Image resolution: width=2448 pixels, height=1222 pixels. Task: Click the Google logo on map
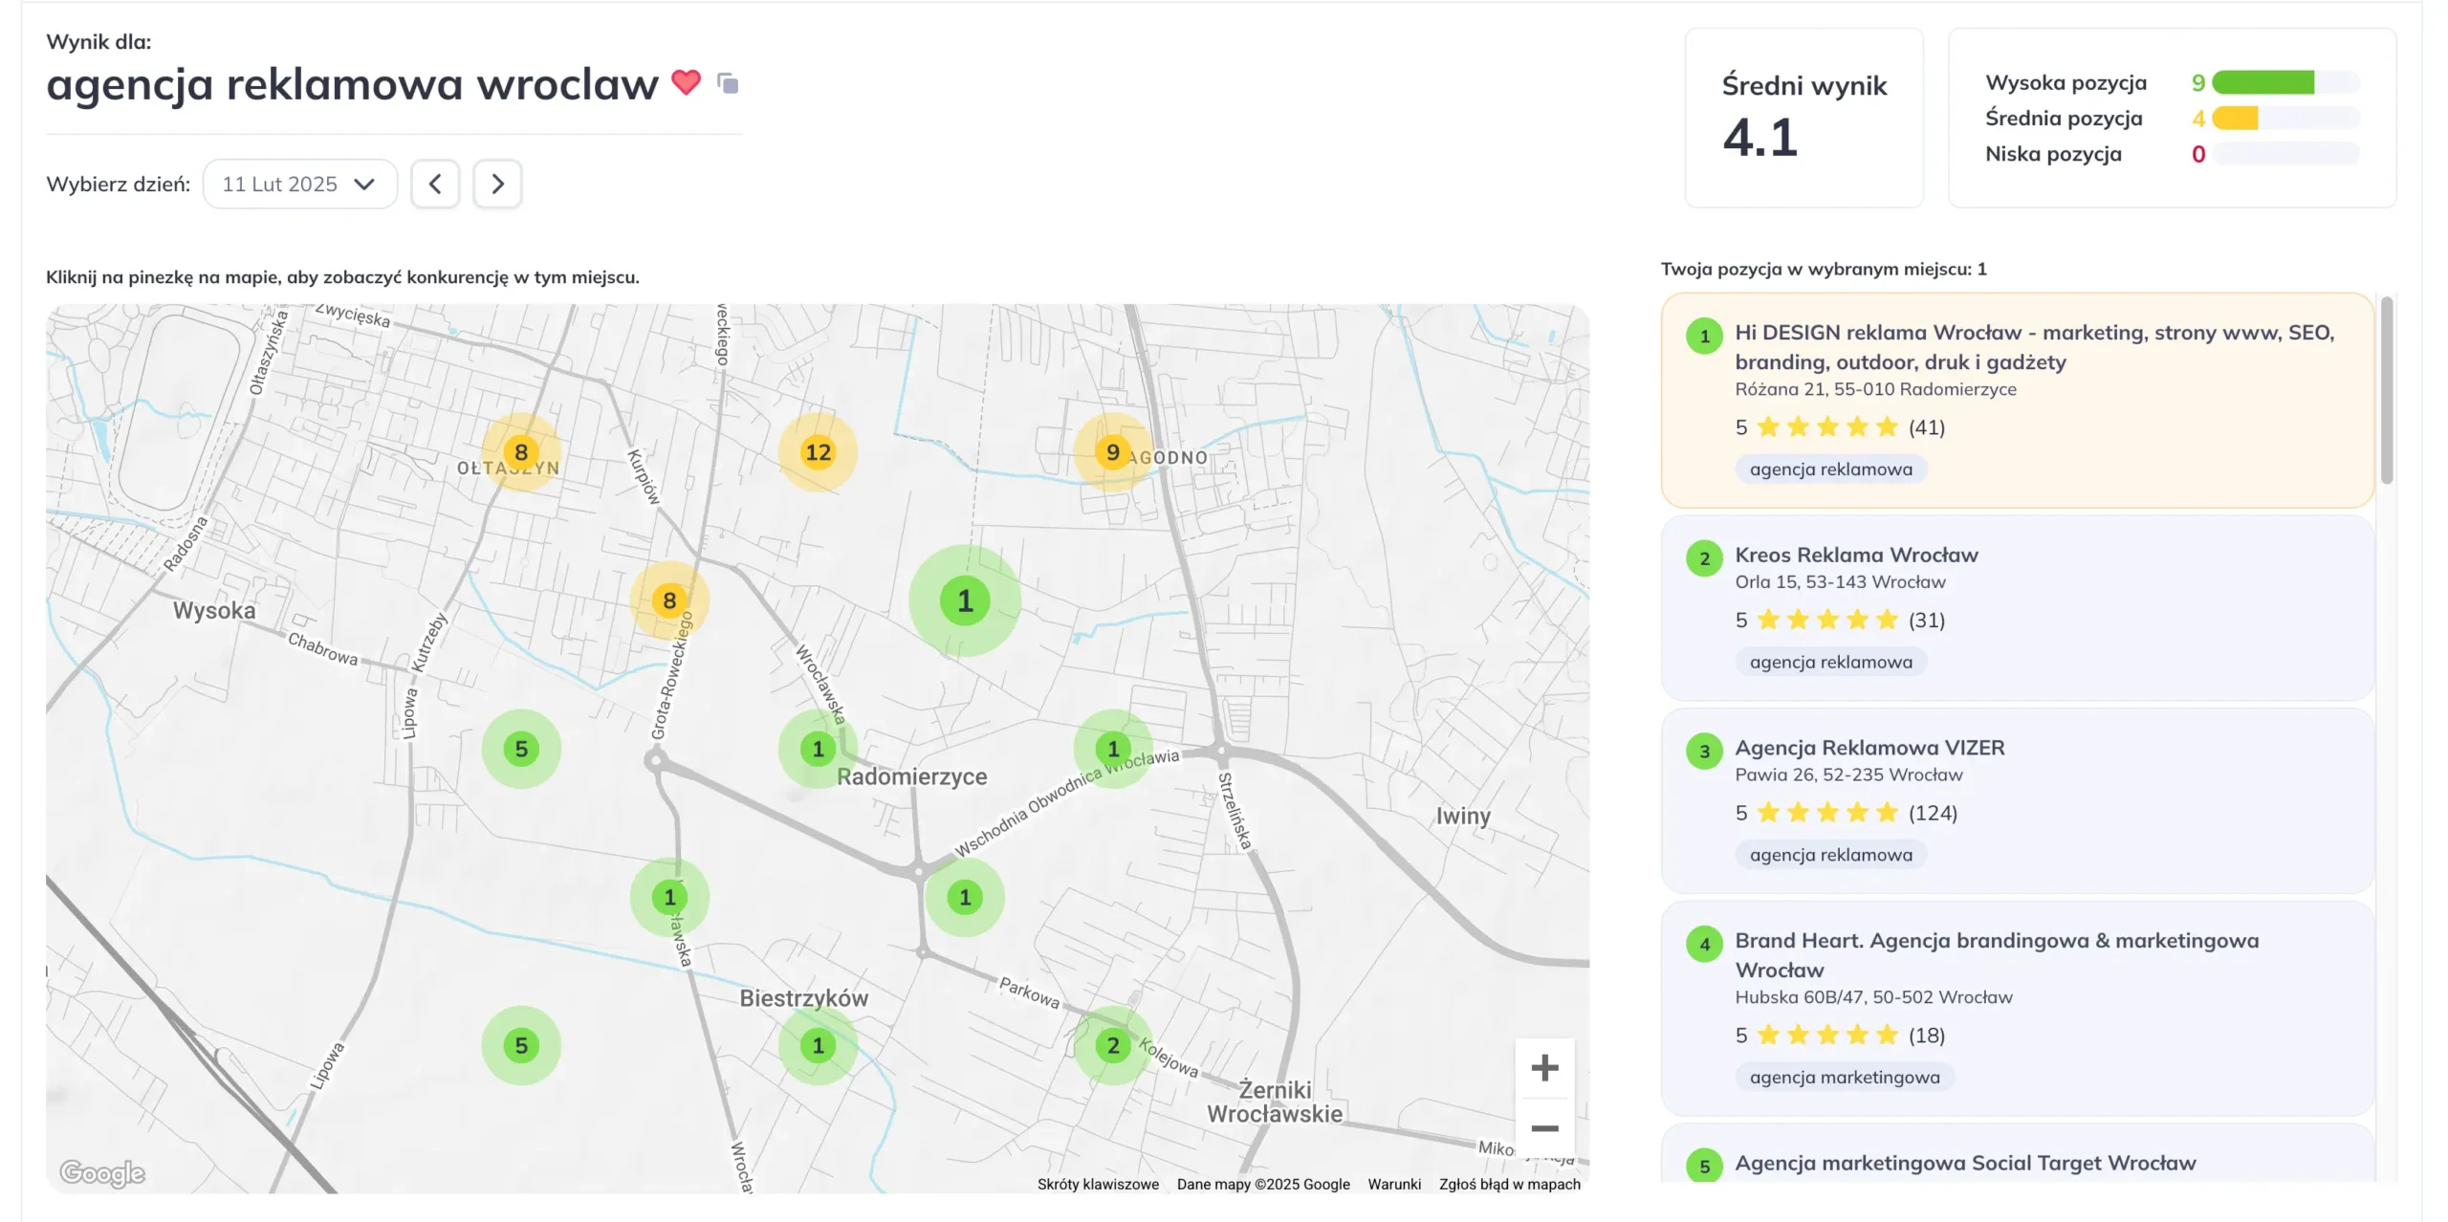point(102,1172)
